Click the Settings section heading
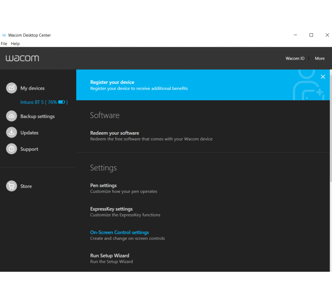The height and width of the screenshot is (303, 332). click(x=103, y=168)
